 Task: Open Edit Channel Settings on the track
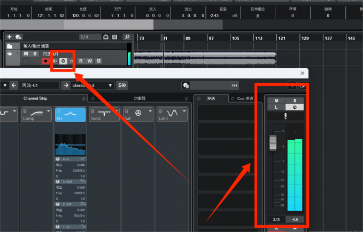[63, 61]
